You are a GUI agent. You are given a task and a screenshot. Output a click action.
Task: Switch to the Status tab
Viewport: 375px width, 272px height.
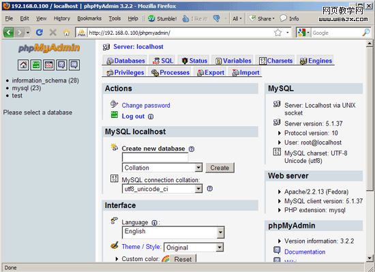194,61
